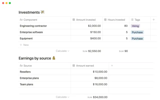160x100 pixels.
Task: Click the list icon of Tags column
Action: 132,19
